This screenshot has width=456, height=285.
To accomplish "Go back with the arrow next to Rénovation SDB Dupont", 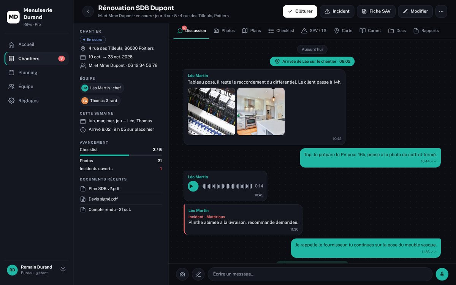I will pos(88,11).
